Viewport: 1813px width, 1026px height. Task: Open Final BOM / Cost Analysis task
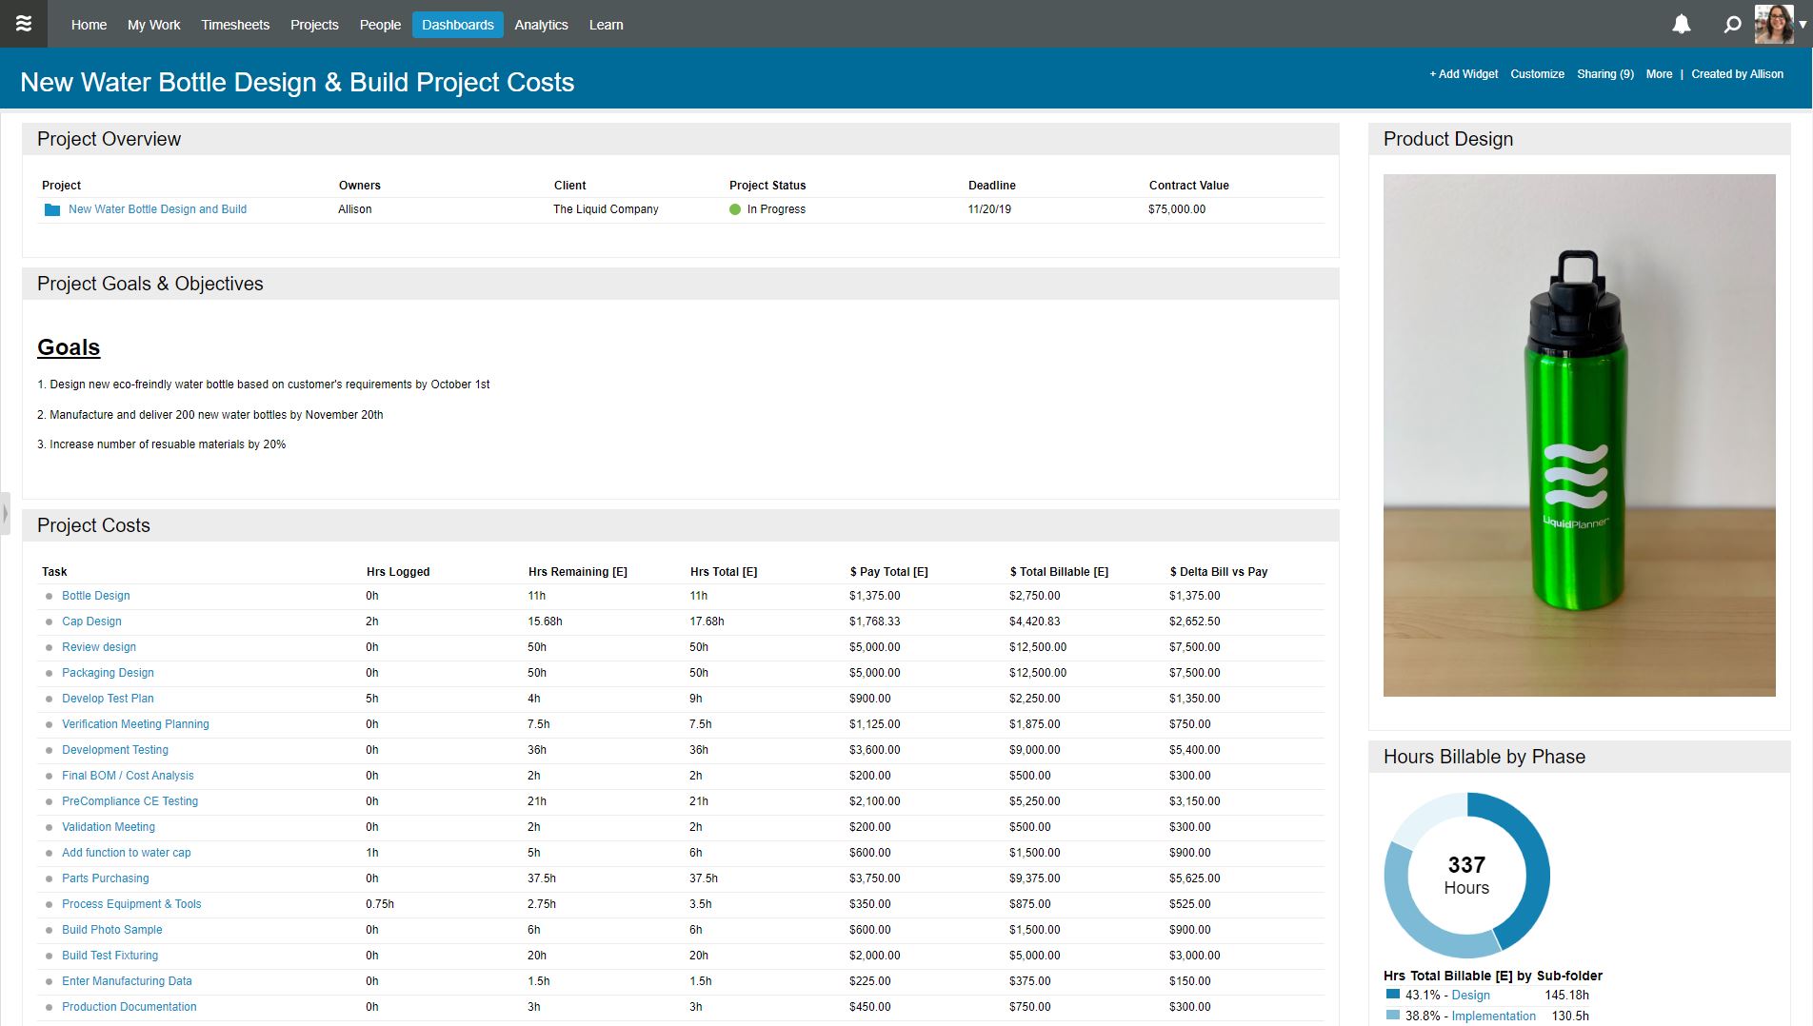[x=128, y=776]
